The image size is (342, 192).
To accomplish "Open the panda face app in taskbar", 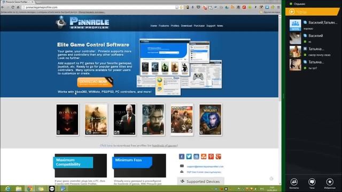I will [x=52, y=188].
